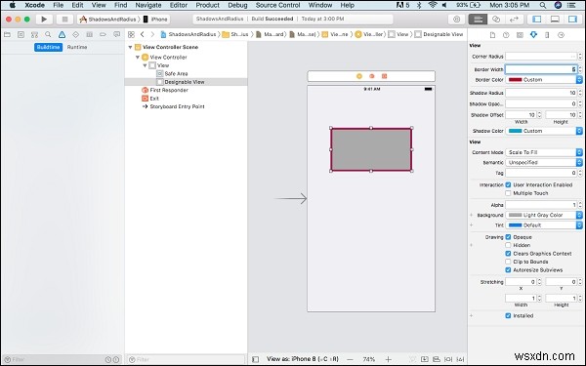Open the Identity inspector

[x=520, y=35]
